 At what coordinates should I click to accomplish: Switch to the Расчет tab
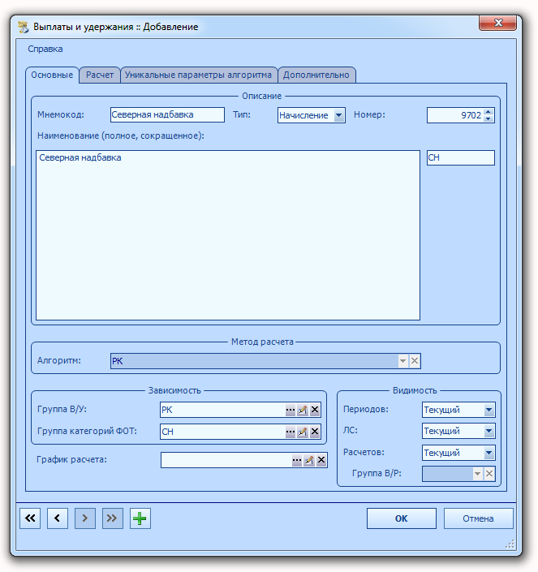point(100,75)
